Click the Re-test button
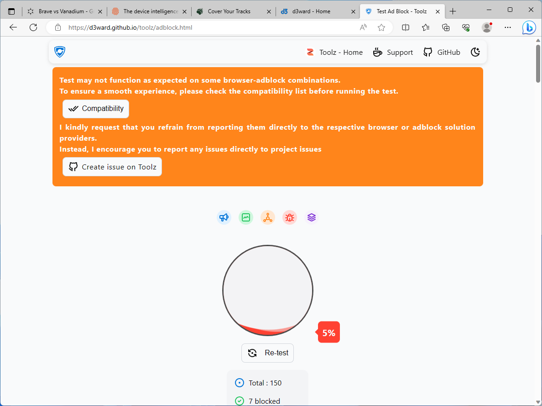This screenshot has width=542, height=406. coord(267,353)
